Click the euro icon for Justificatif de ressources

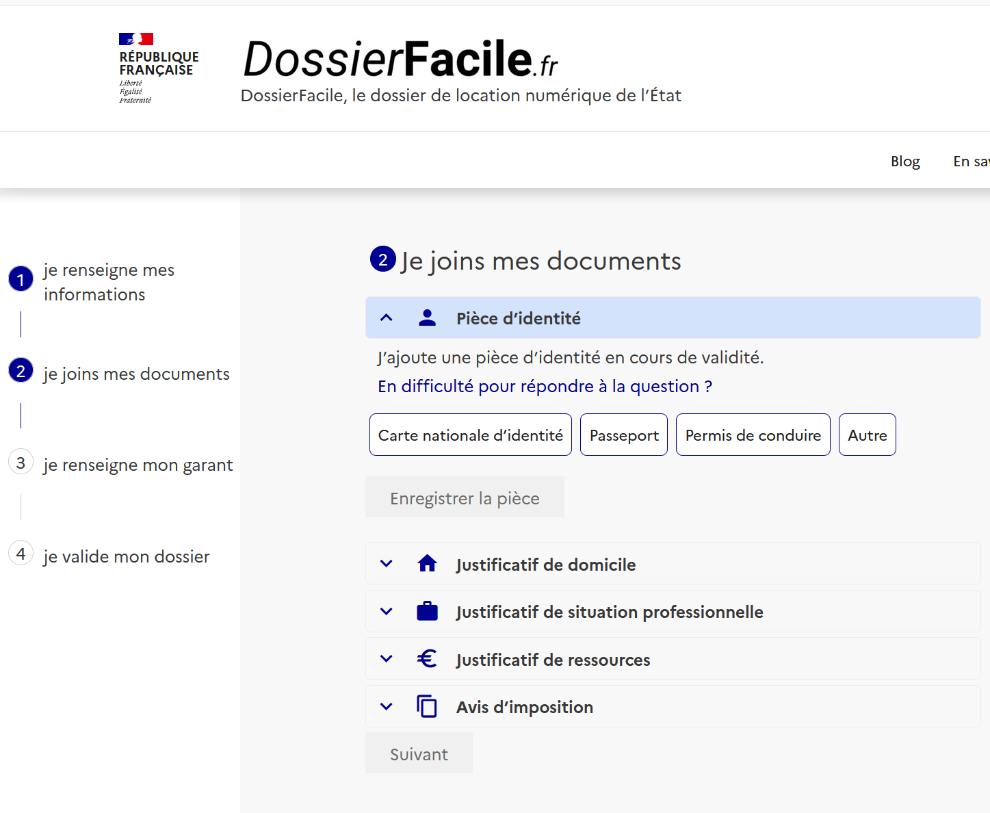click(428, 658)
